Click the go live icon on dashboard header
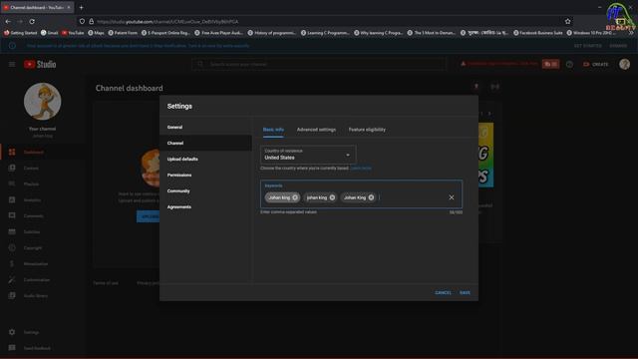Viewport: 638px width, 359px height. pyautogui.click(x=494, y=87)
